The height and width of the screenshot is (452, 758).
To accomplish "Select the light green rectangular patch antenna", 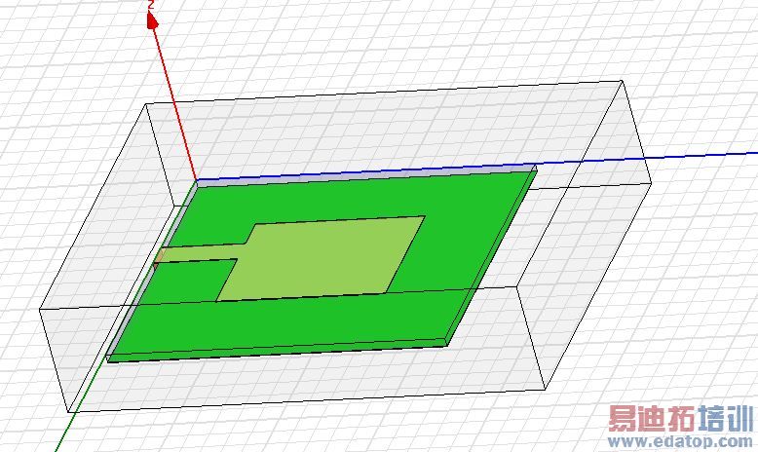I will (322, 258).
